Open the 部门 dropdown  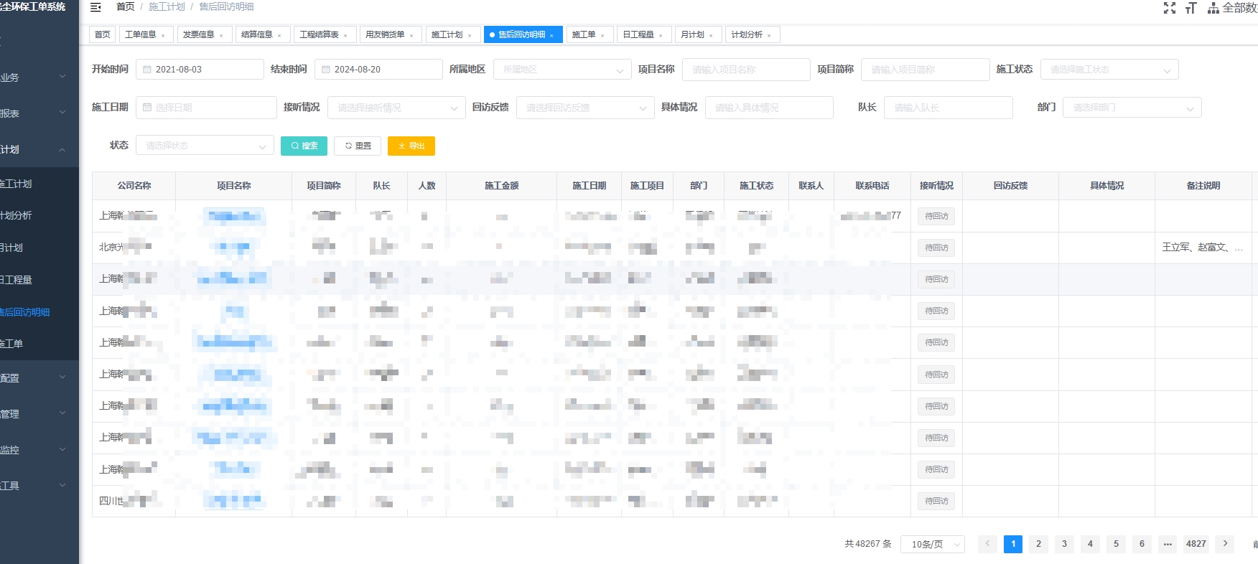point(1132,108)
